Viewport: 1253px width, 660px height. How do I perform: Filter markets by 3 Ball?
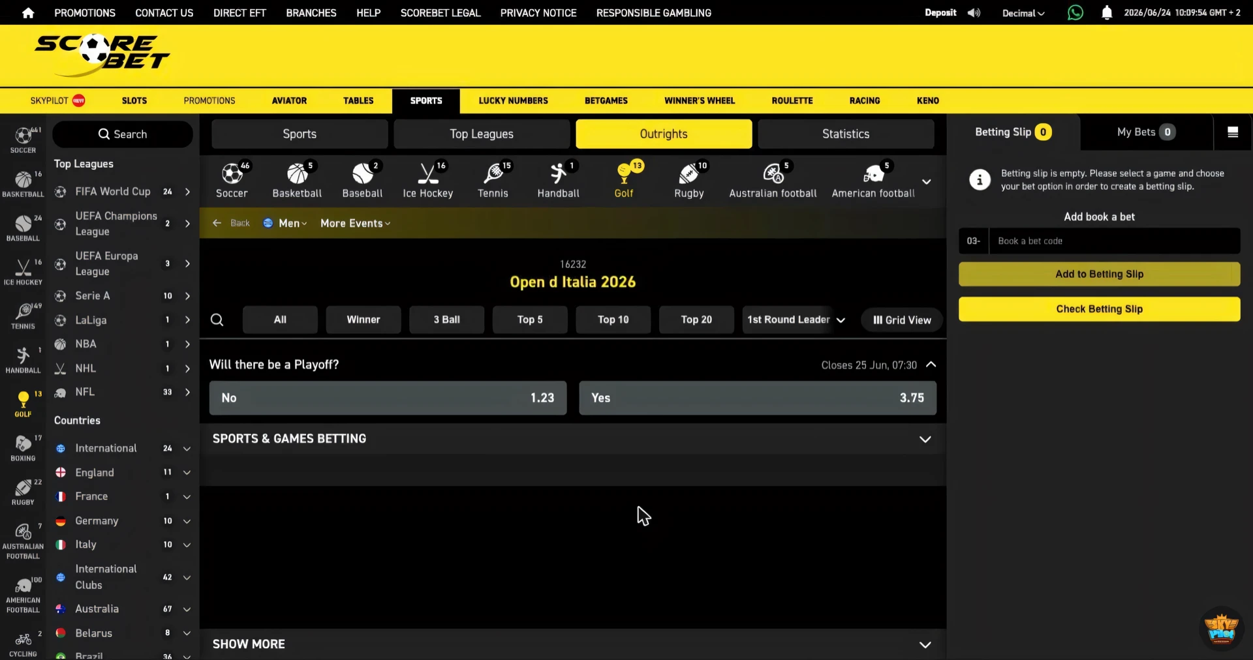(446, 320)
